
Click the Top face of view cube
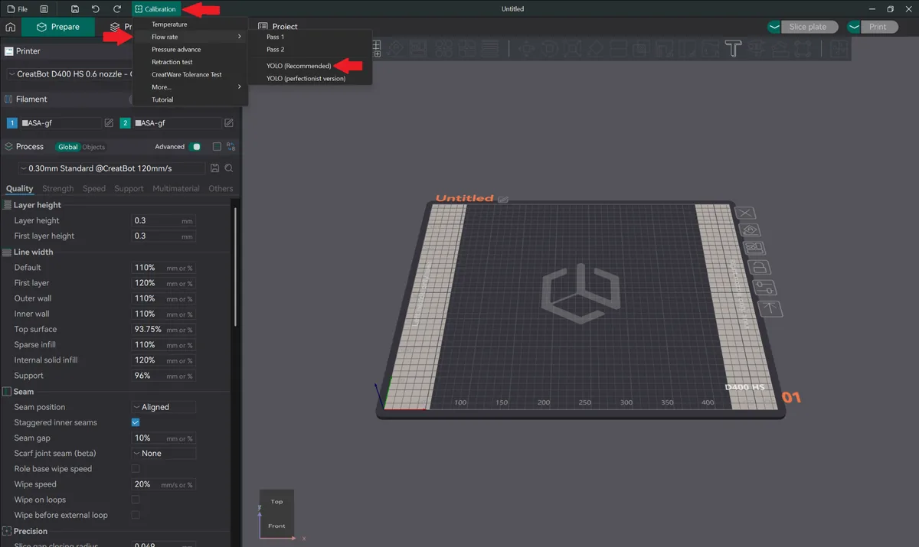coord(276,502)
